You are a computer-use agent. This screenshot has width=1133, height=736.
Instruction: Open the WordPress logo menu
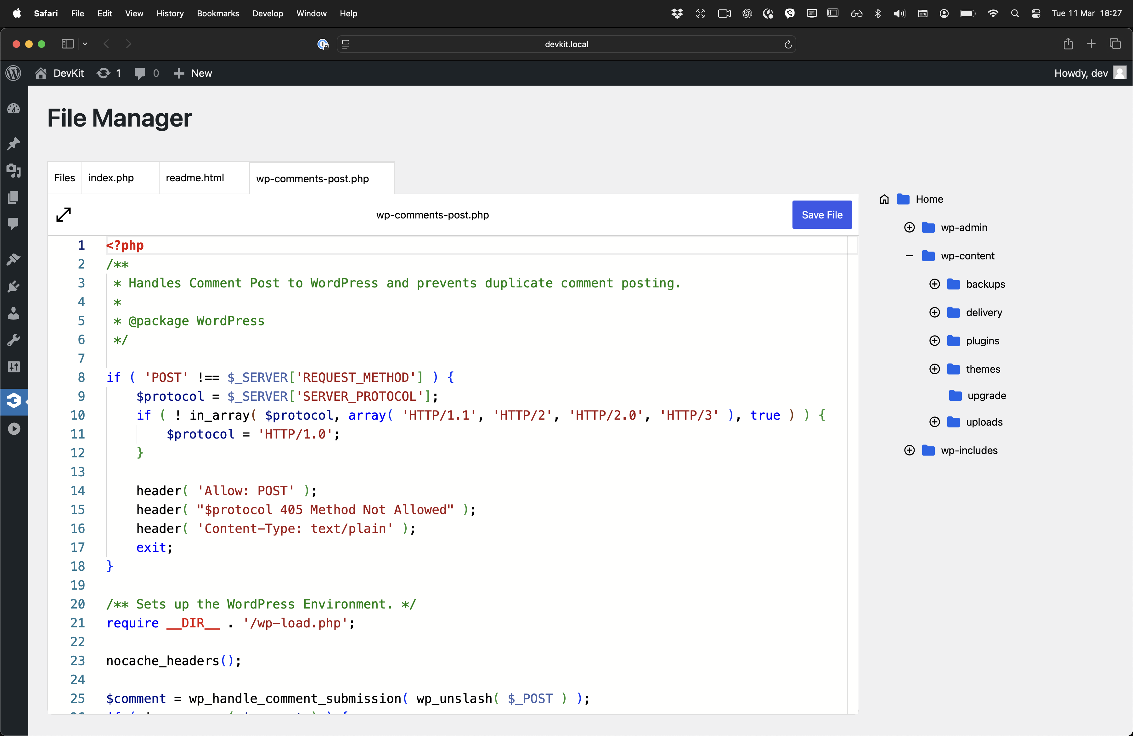pos(13,73)
